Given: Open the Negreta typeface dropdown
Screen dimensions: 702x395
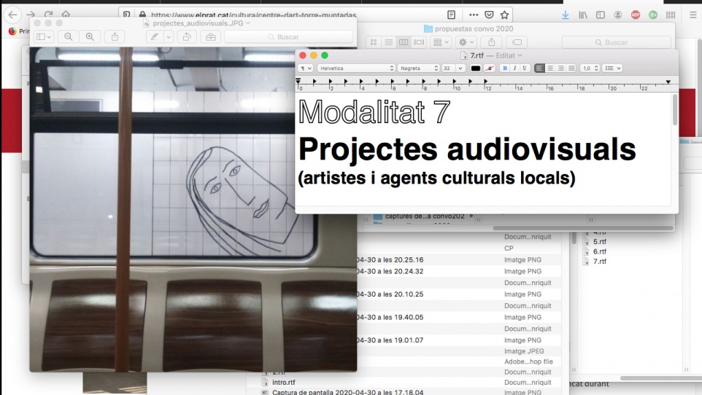Looking at the screenshot, I should coord(419,68).
